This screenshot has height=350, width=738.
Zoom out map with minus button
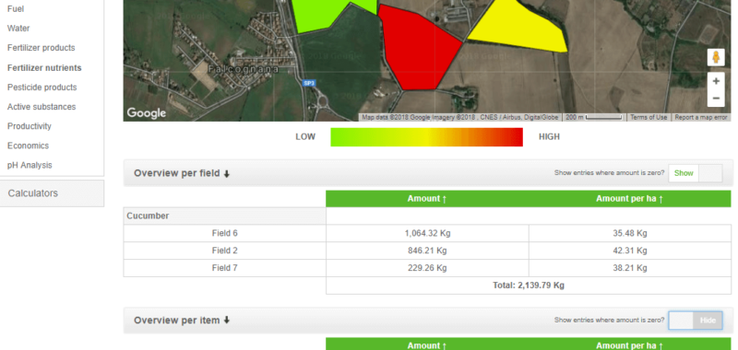[716, 99]
